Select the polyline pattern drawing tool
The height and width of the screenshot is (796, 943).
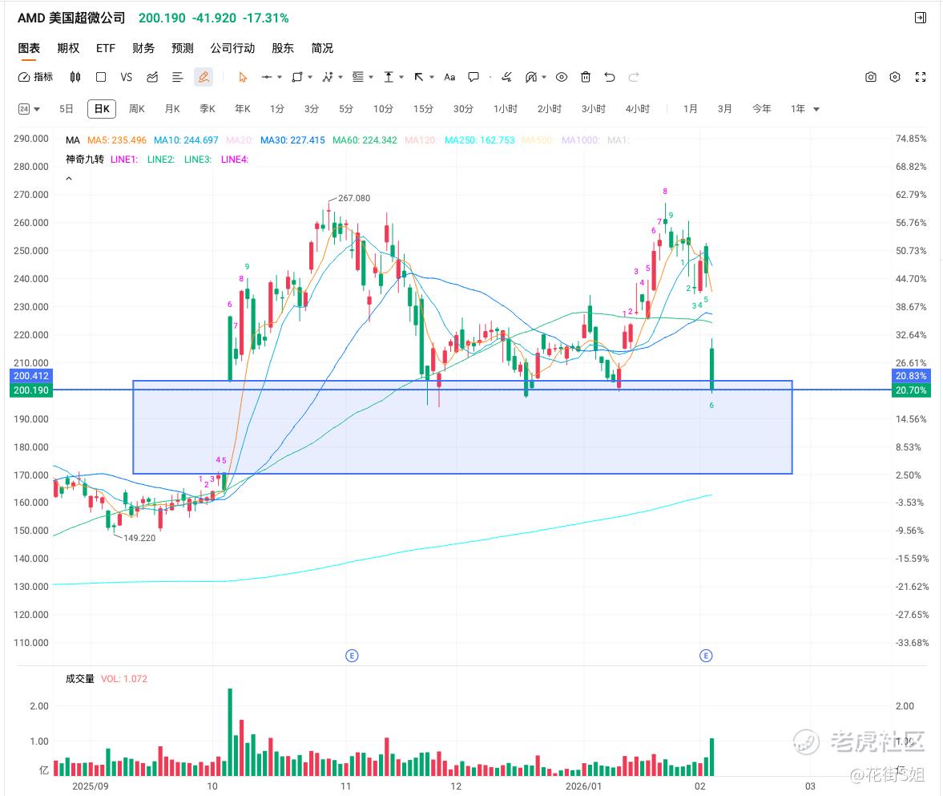pyautogui.click(x=328, y=77)
